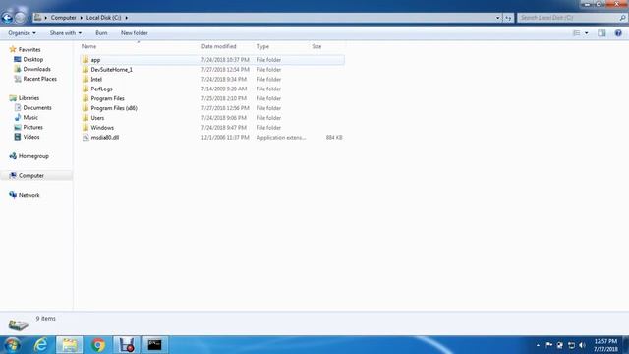Click Windows Explorer taskbar icon
Viewport: 629px width, 354px height.
click(x=70, y=345)
